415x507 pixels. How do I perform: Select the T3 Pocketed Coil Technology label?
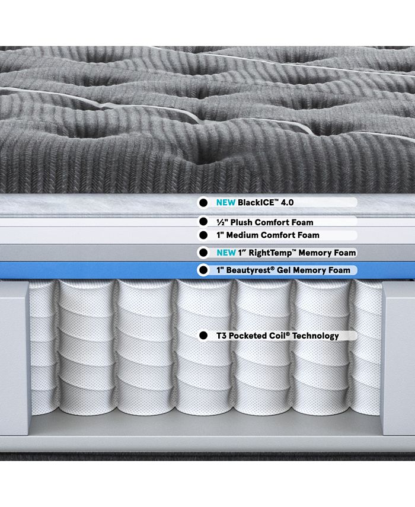(x=277, y=336)
